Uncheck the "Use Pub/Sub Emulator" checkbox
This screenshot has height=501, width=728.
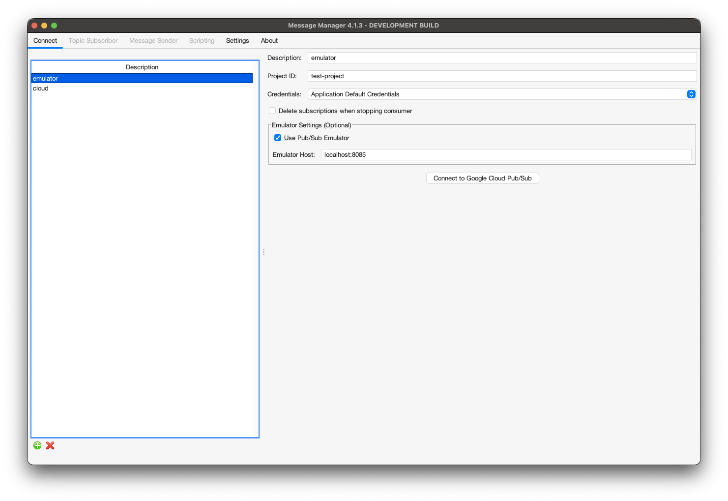278,138
